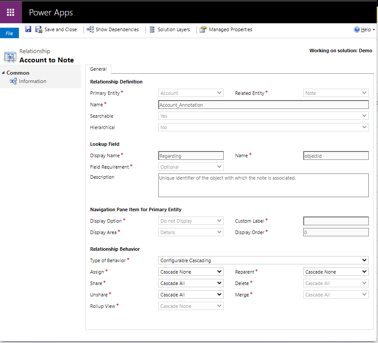
Task: Click the Information item icon in sidebar
Action: point(13,81)
